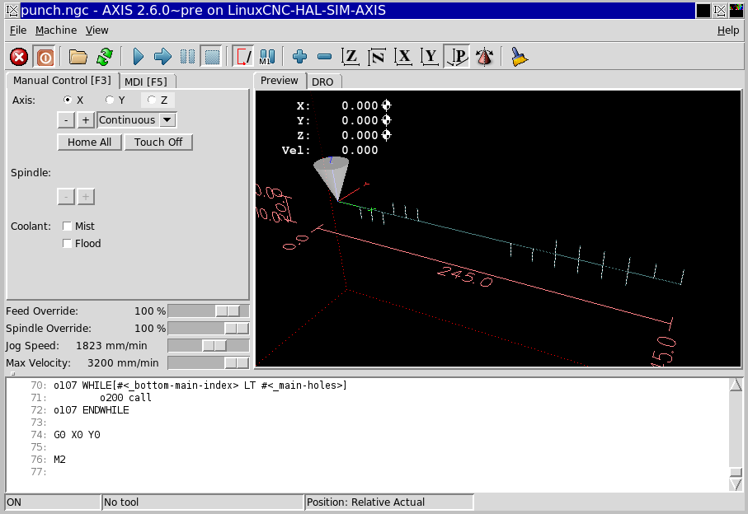
Task: Zoom in with the plus icon
Action: [x=299, y=57]
